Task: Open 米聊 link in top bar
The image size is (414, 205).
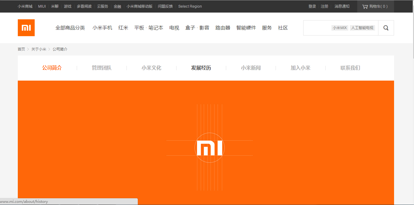Action: (55, 6)
